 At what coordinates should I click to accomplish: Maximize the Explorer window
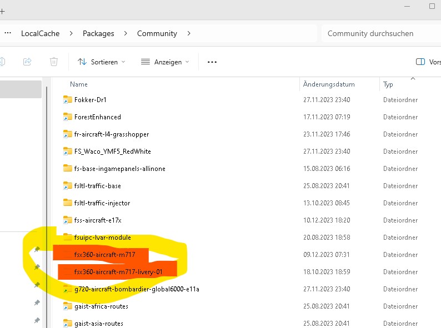point(432,6)
